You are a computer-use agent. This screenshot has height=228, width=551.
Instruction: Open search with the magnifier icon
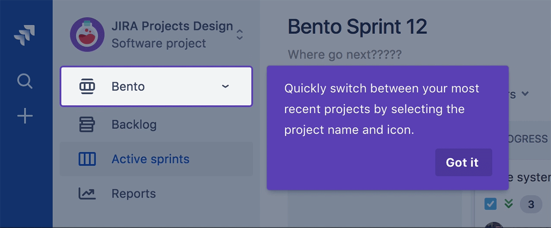coord(25,82)
